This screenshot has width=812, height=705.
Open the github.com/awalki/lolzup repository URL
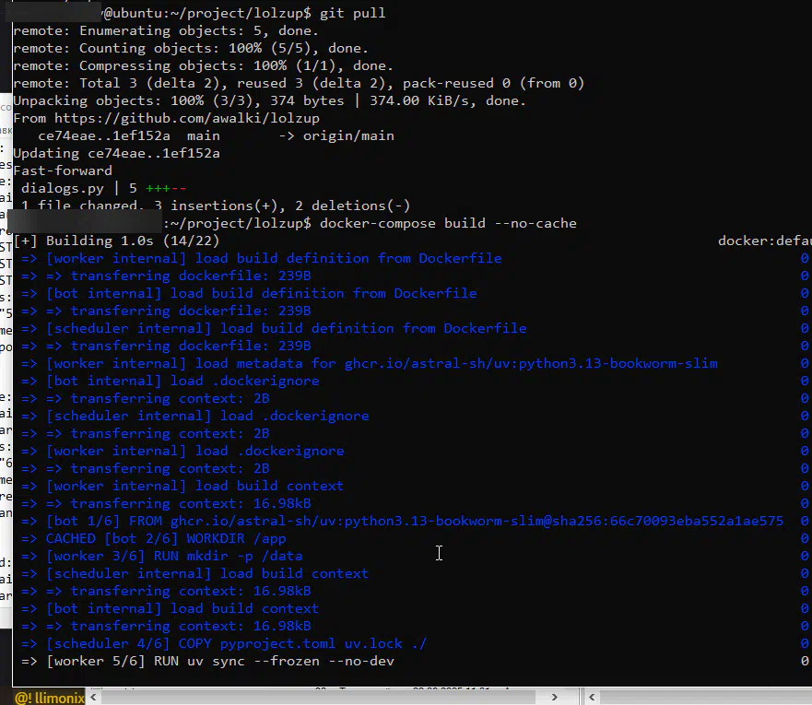coord(187,118)
